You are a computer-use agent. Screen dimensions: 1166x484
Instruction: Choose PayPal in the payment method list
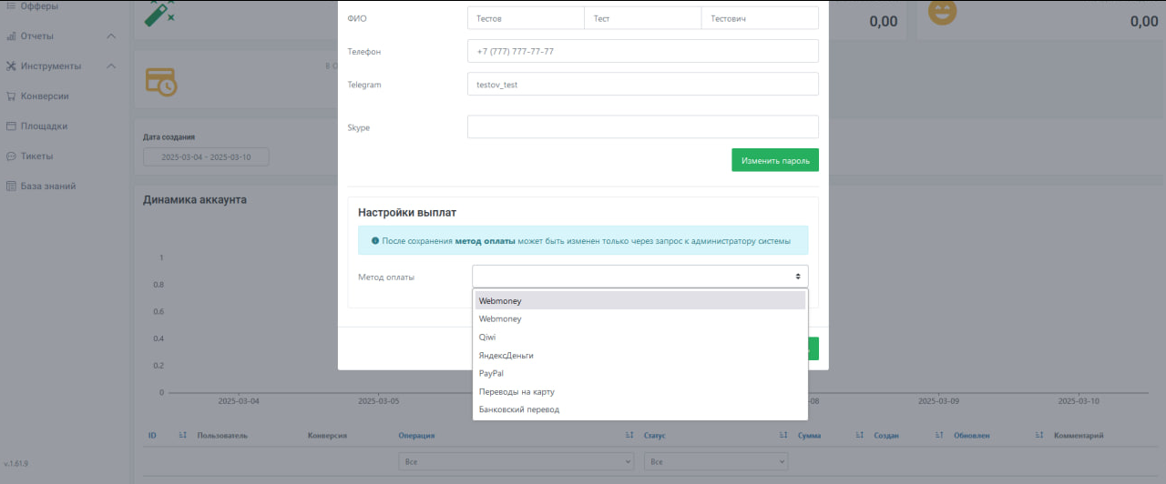(x=491, y=374)
